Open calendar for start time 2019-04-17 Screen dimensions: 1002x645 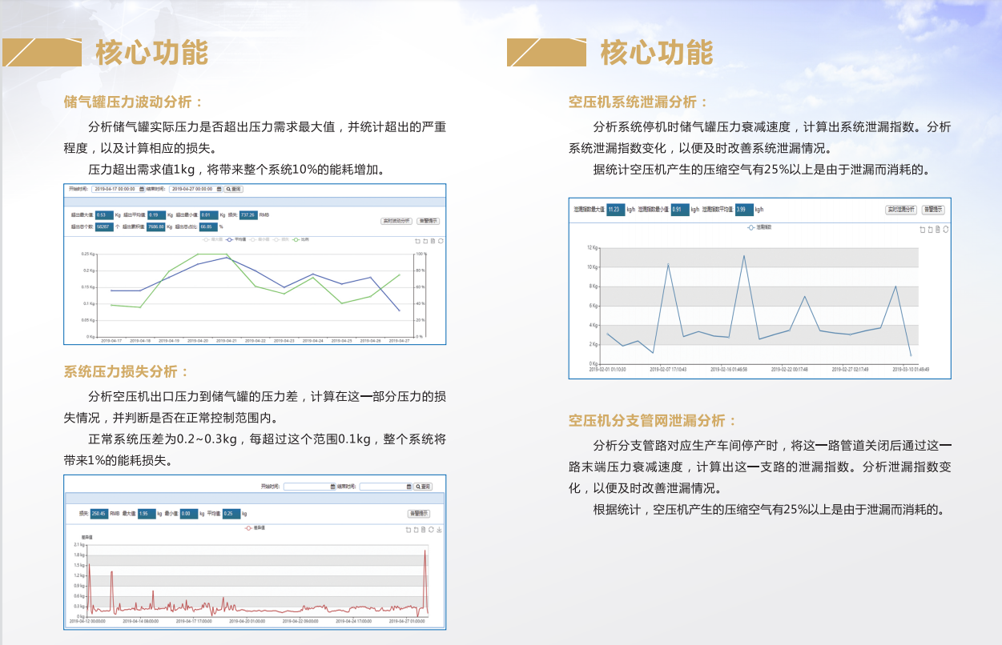coord(142,189)
